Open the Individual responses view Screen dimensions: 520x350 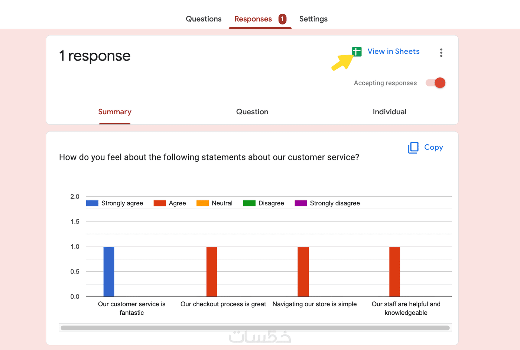point(389,112)
